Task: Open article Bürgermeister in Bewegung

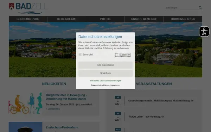Action: pyautogui.click(x=66, y=97)
